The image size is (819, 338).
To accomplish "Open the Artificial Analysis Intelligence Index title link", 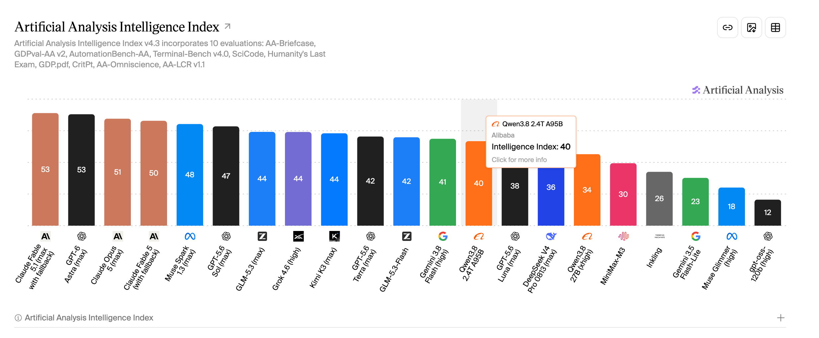I will [117, 27].
